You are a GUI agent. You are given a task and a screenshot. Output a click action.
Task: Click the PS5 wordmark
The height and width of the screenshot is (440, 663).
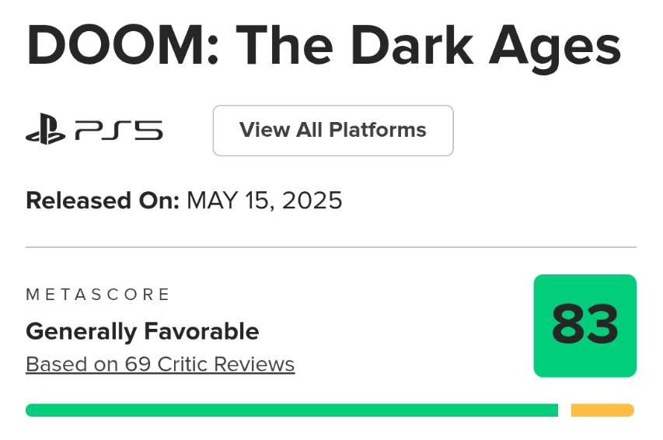119,131
